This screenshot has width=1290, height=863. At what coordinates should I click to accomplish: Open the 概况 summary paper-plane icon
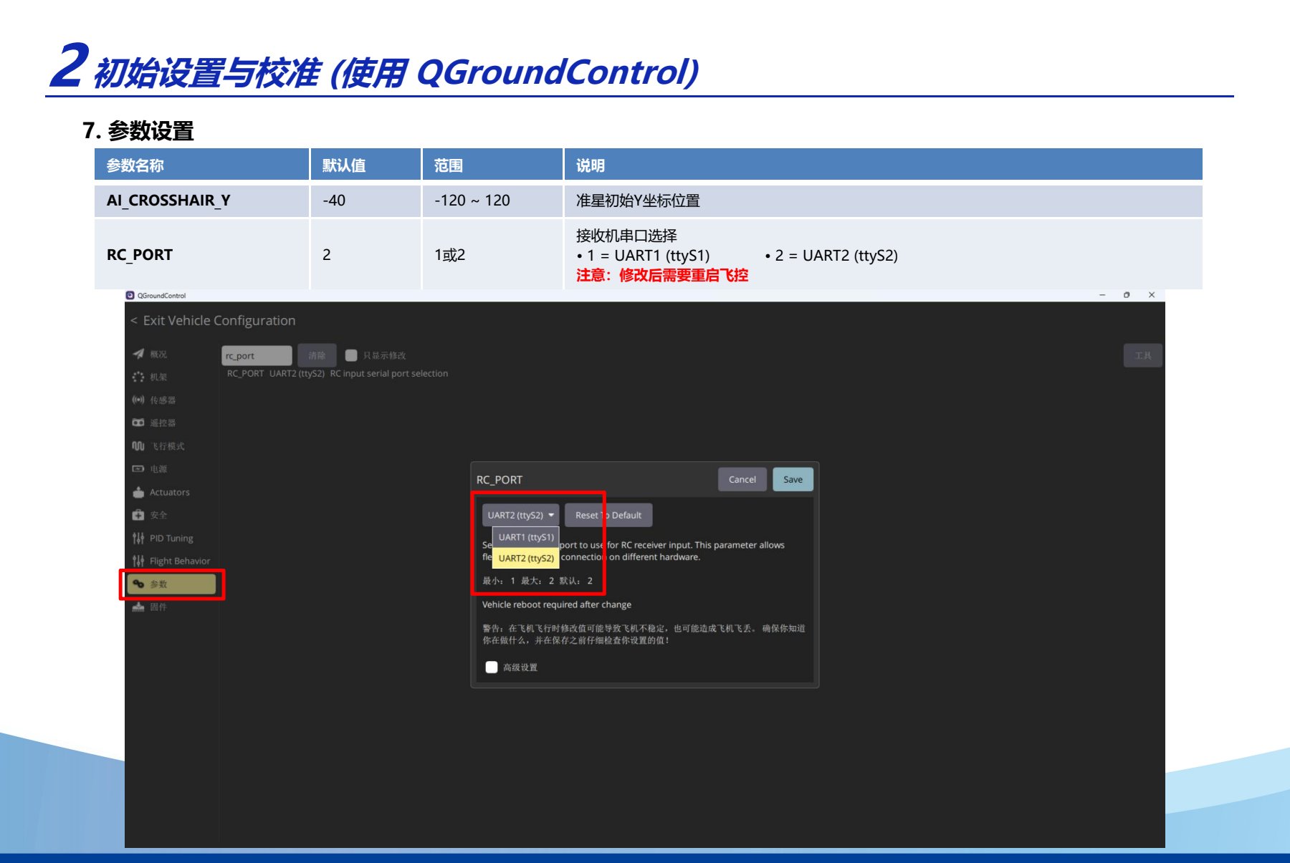[138, 354]
